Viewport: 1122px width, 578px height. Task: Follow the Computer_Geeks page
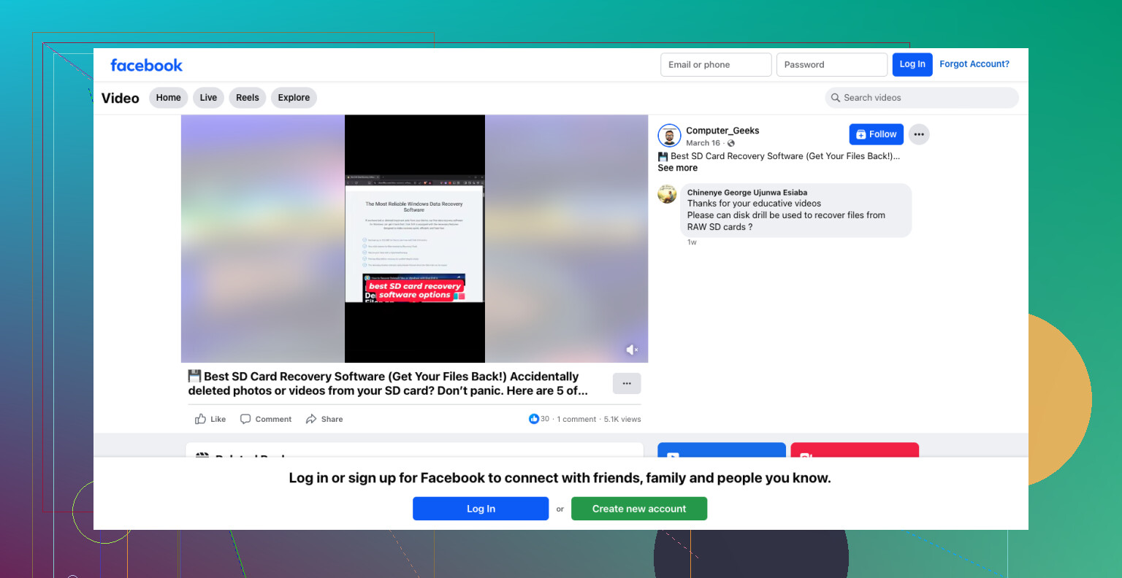click(x=876, y=134)
